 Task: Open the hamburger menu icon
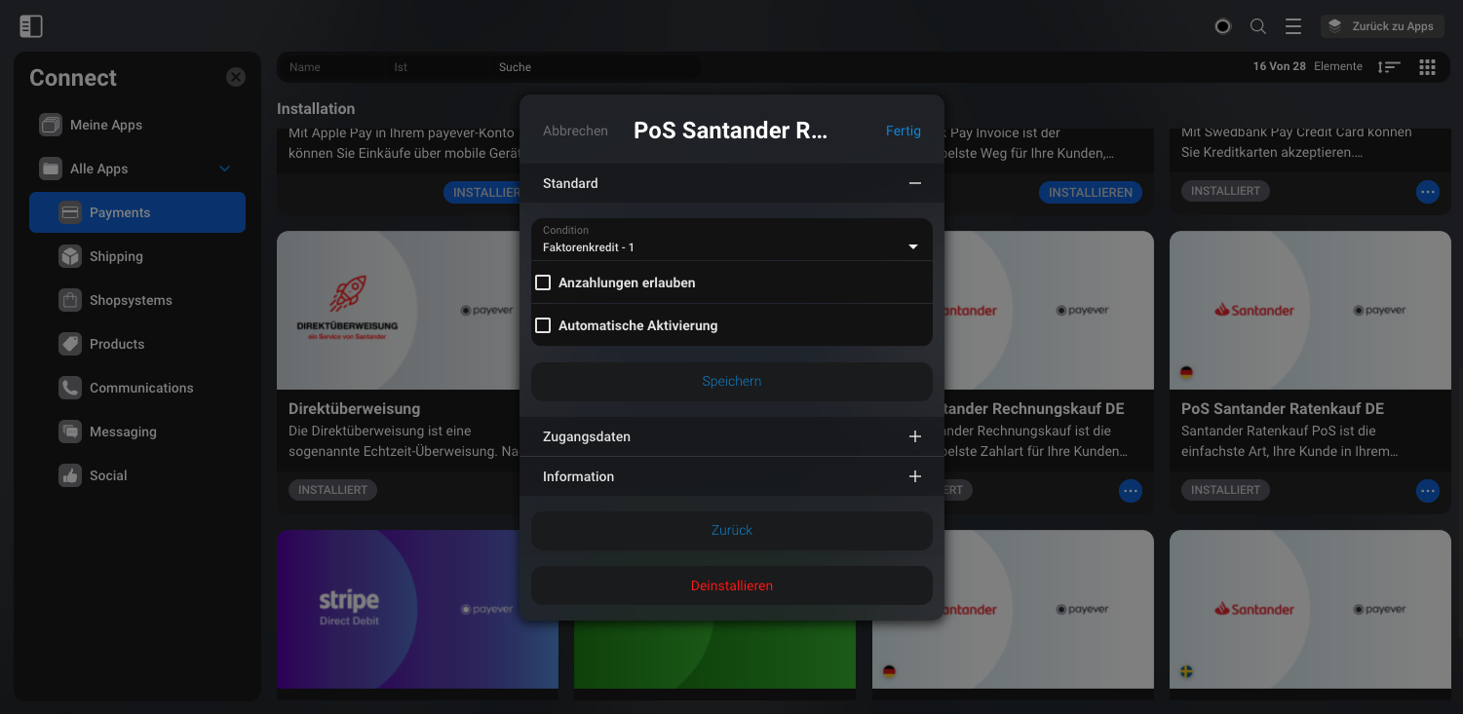tap(1293, 26)
